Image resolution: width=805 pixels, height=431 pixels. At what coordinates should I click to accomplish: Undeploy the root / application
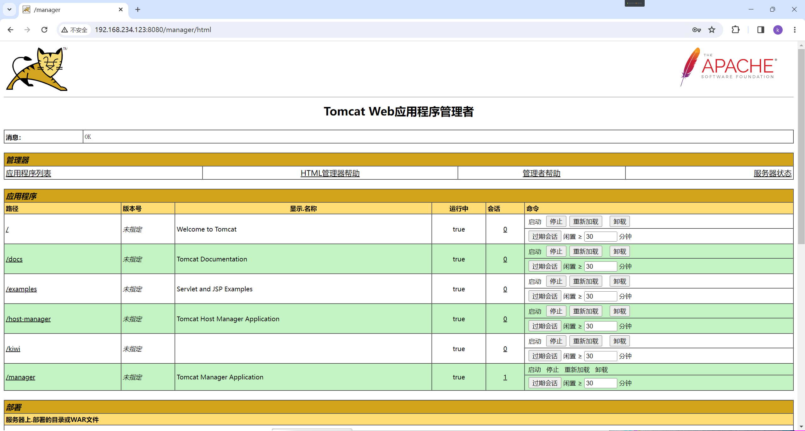619,221
